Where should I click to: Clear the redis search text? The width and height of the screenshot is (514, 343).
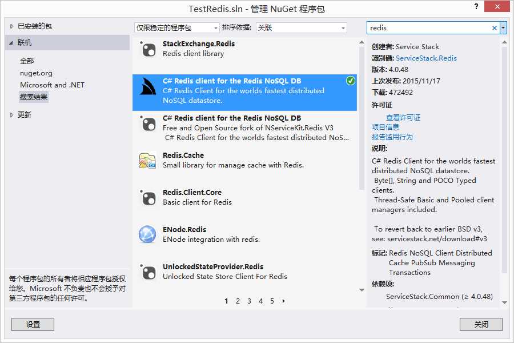(x=495, y=28)
